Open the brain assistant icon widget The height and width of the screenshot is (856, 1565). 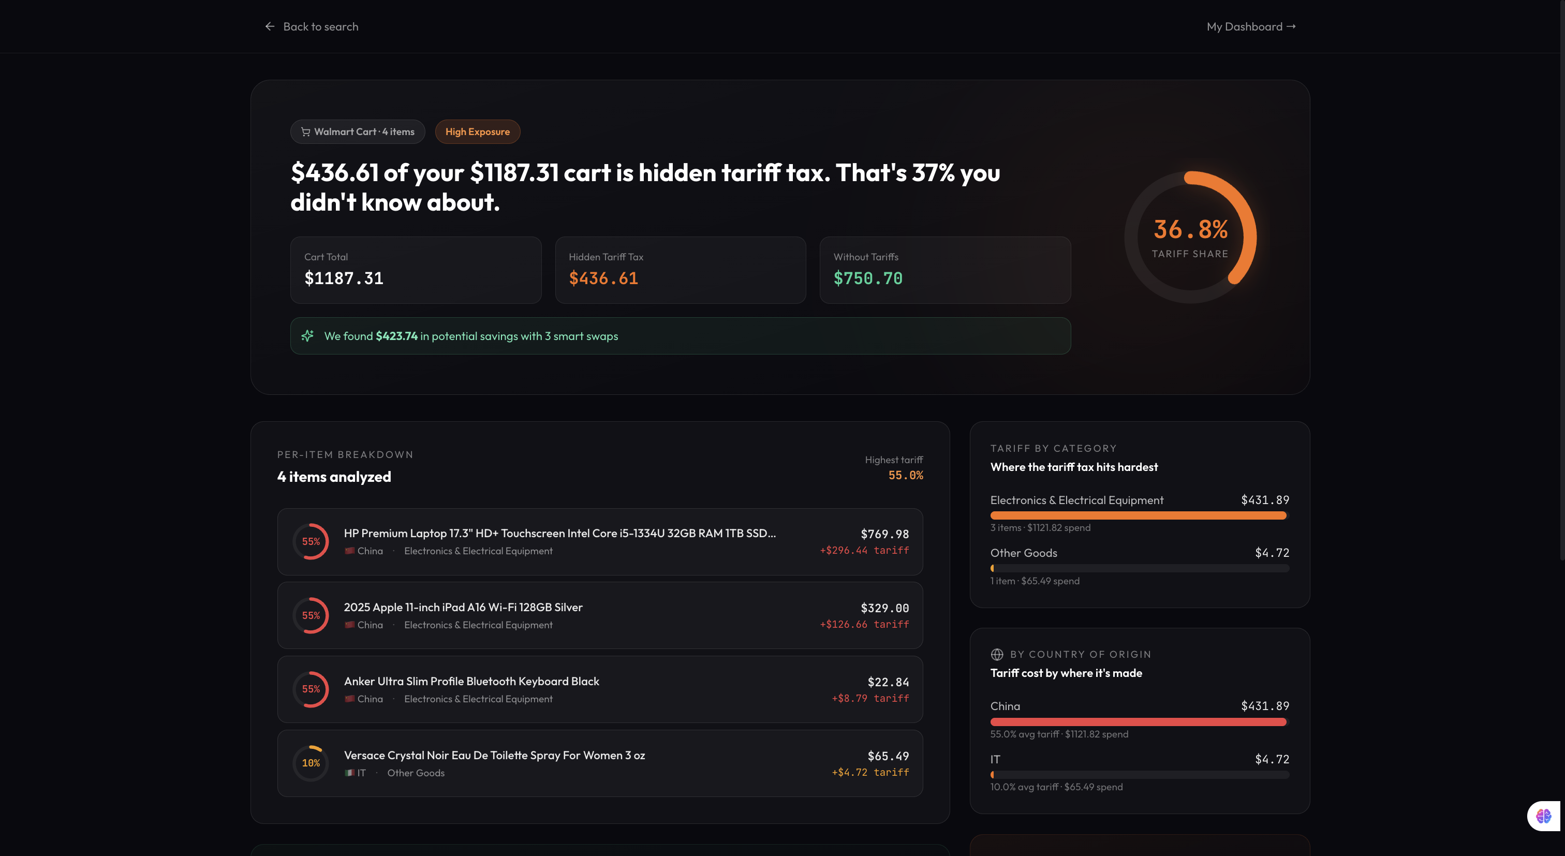pos(1544,816)
